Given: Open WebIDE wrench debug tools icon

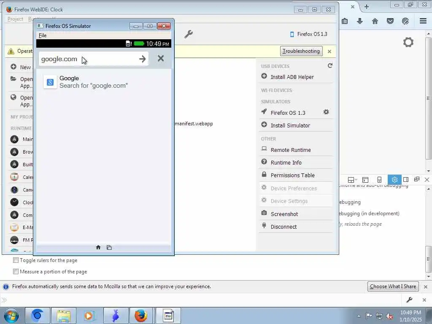Looking at the screenshot, I should click(x=189, y=34).
